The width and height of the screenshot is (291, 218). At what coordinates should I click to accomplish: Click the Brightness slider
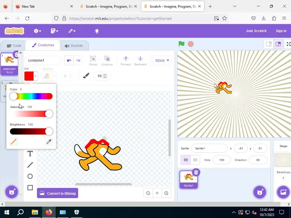coord(31,131)
